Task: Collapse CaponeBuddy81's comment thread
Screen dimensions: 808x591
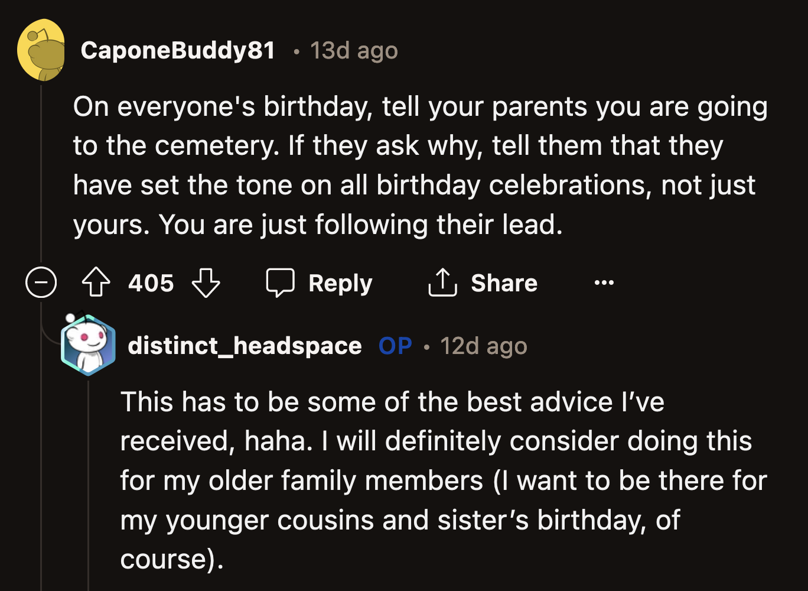Action: coord(41,283)
